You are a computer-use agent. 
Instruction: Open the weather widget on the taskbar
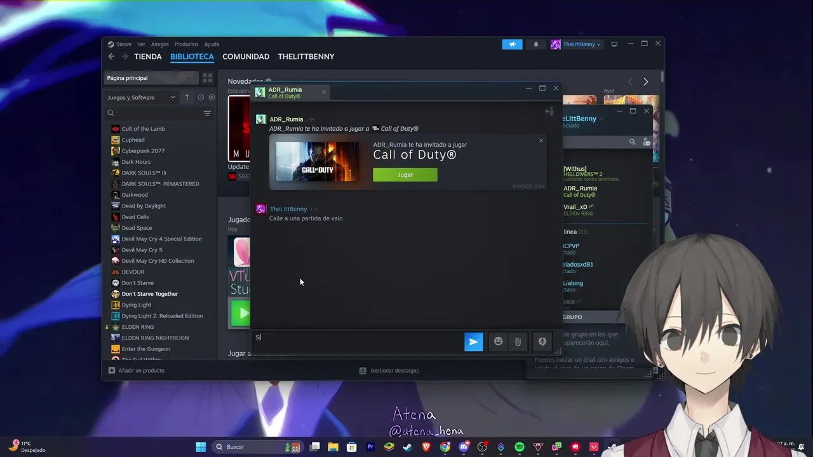click(x=29, y=446)
